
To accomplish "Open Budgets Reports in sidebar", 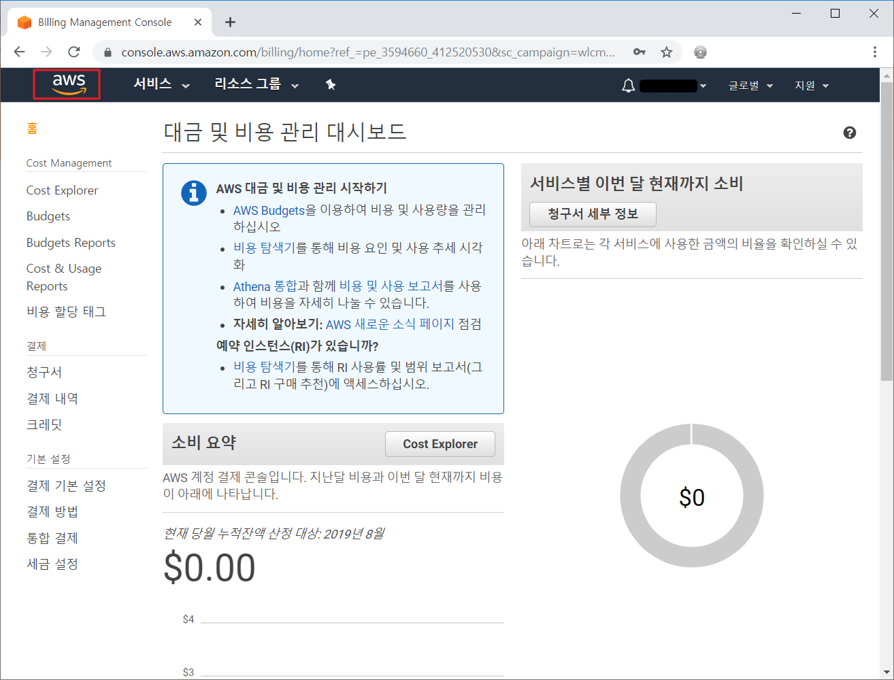I will click(71, 243).
